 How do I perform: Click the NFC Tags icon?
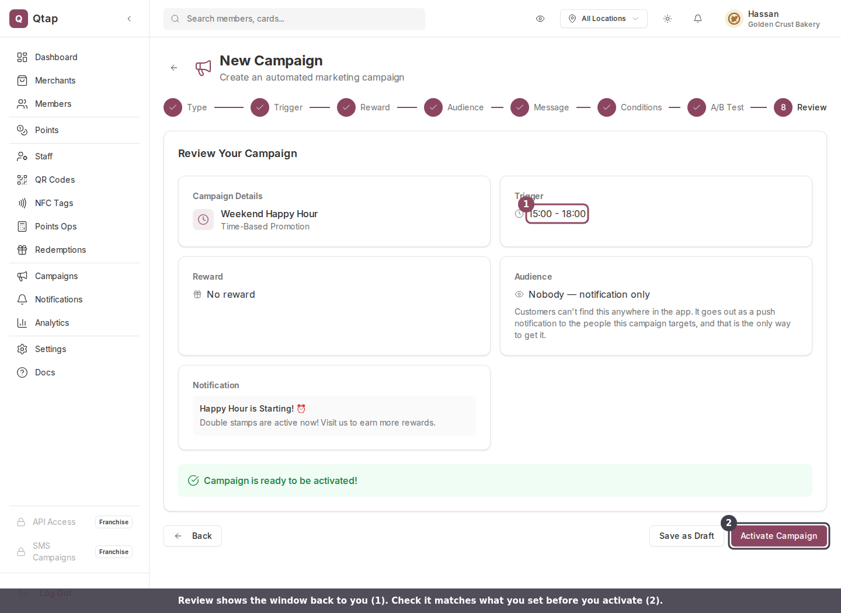coord(22,203)
